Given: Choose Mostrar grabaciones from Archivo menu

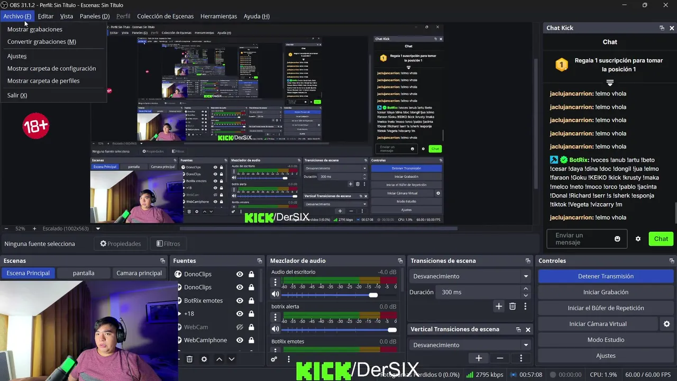Looking at the screenshot, I should point(35,29).
